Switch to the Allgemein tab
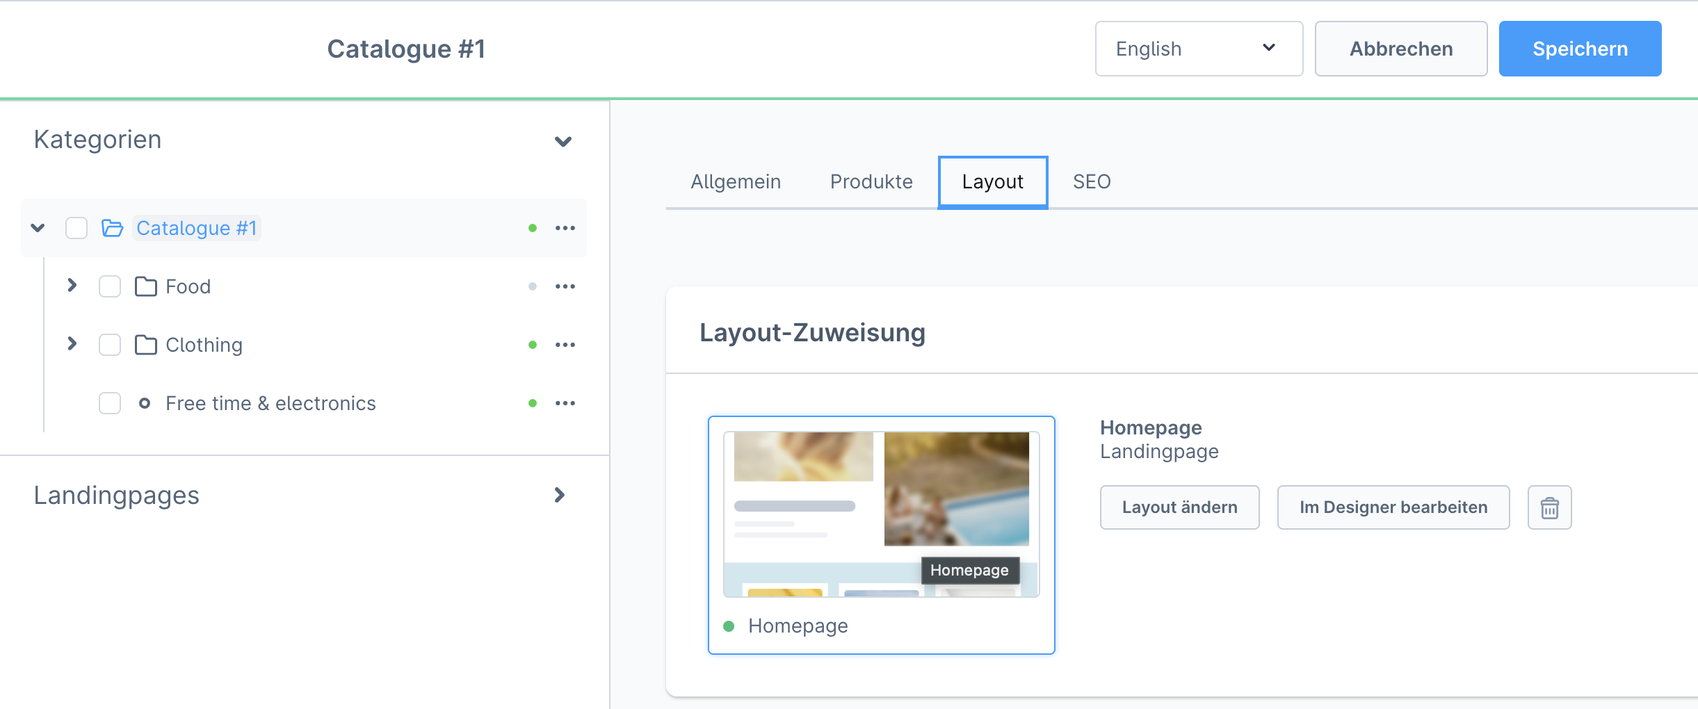1698x709 pixels. (736, 181)
